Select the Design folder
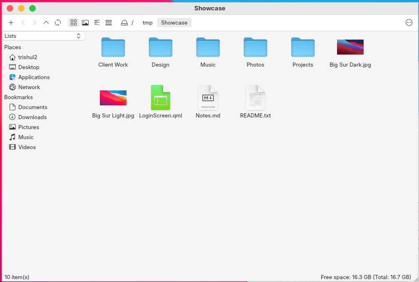This screenshot has width=419, height=282. click(160, 52)
